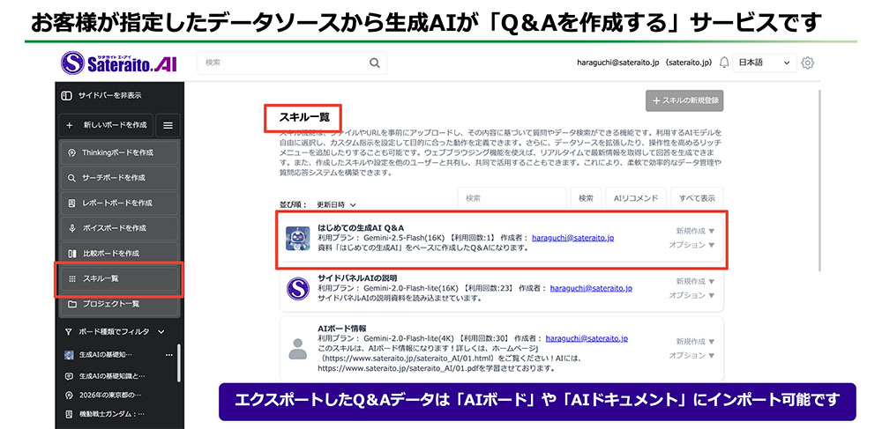Click the icon beside 2026年の東京都の board
The image size is (882, 429).
69,396
